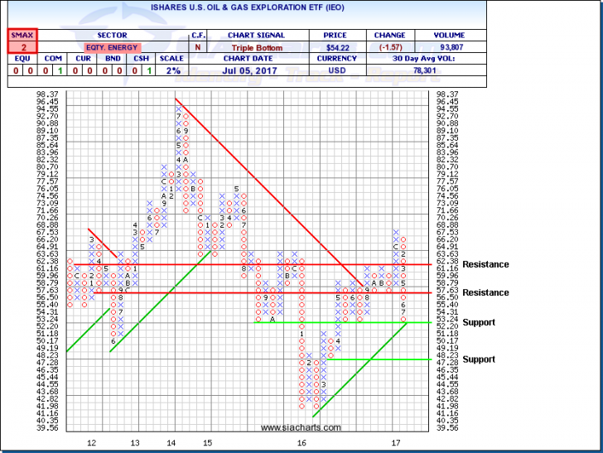Click the upper Resistance label
Viewport: 603px width, 453px height.
(485, 265)
